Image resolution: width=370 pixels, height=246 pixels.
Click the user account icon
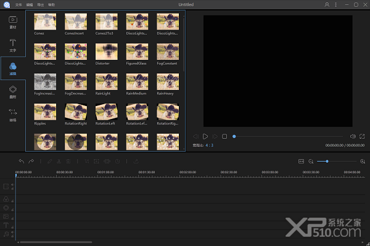(x=327, y=4)
